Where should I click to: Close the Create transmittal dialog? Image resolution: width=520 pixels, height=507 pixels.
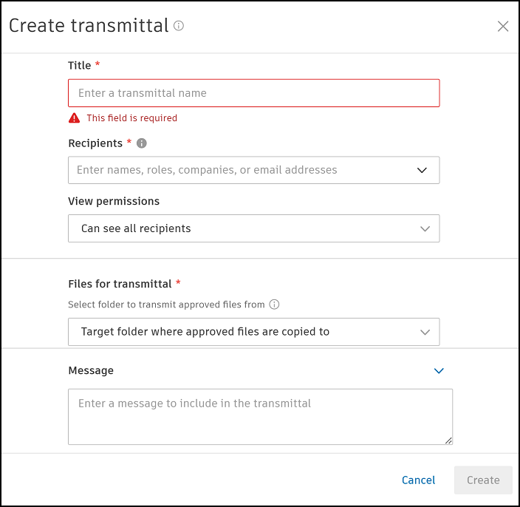(x=503, y=27)
